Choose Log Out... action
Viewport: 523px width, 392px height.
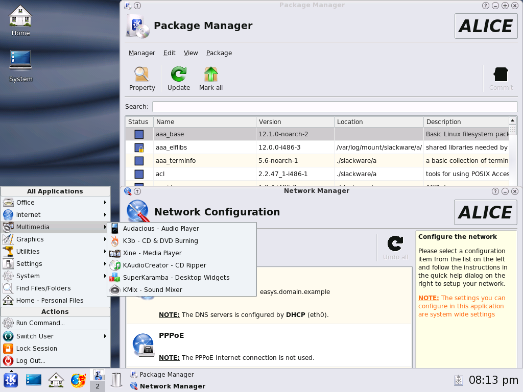(x=55, y=361)
